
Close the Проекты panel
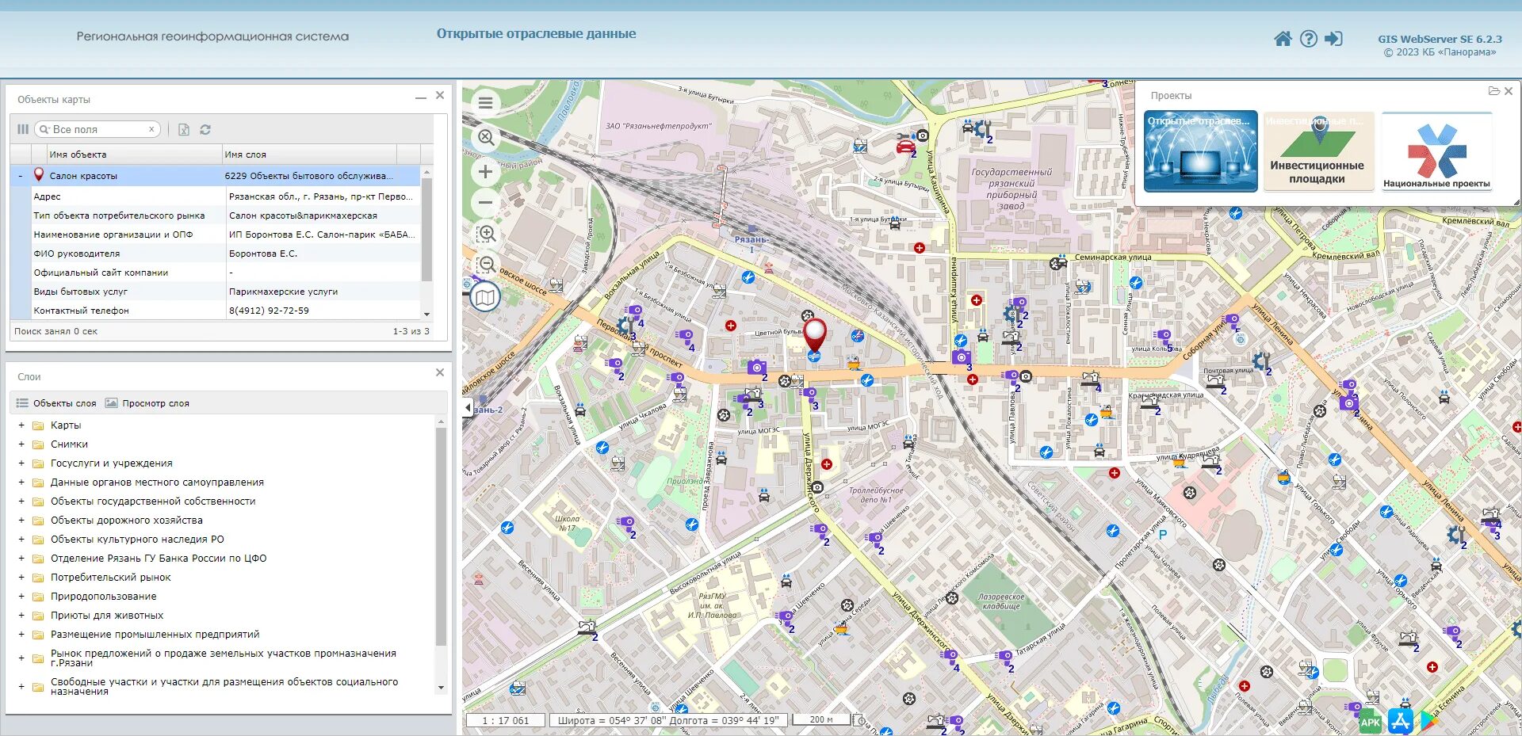(1509, 91)
